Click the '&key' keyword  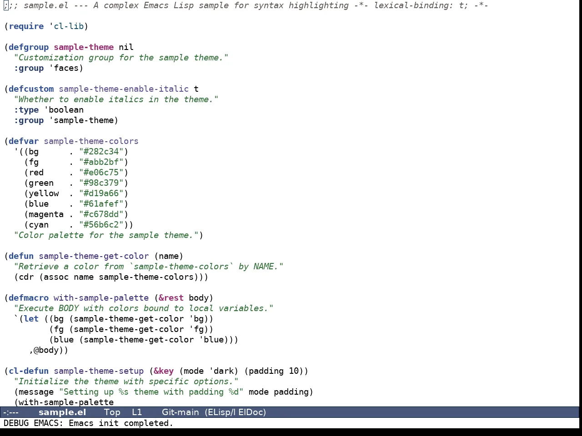(164, 371)
